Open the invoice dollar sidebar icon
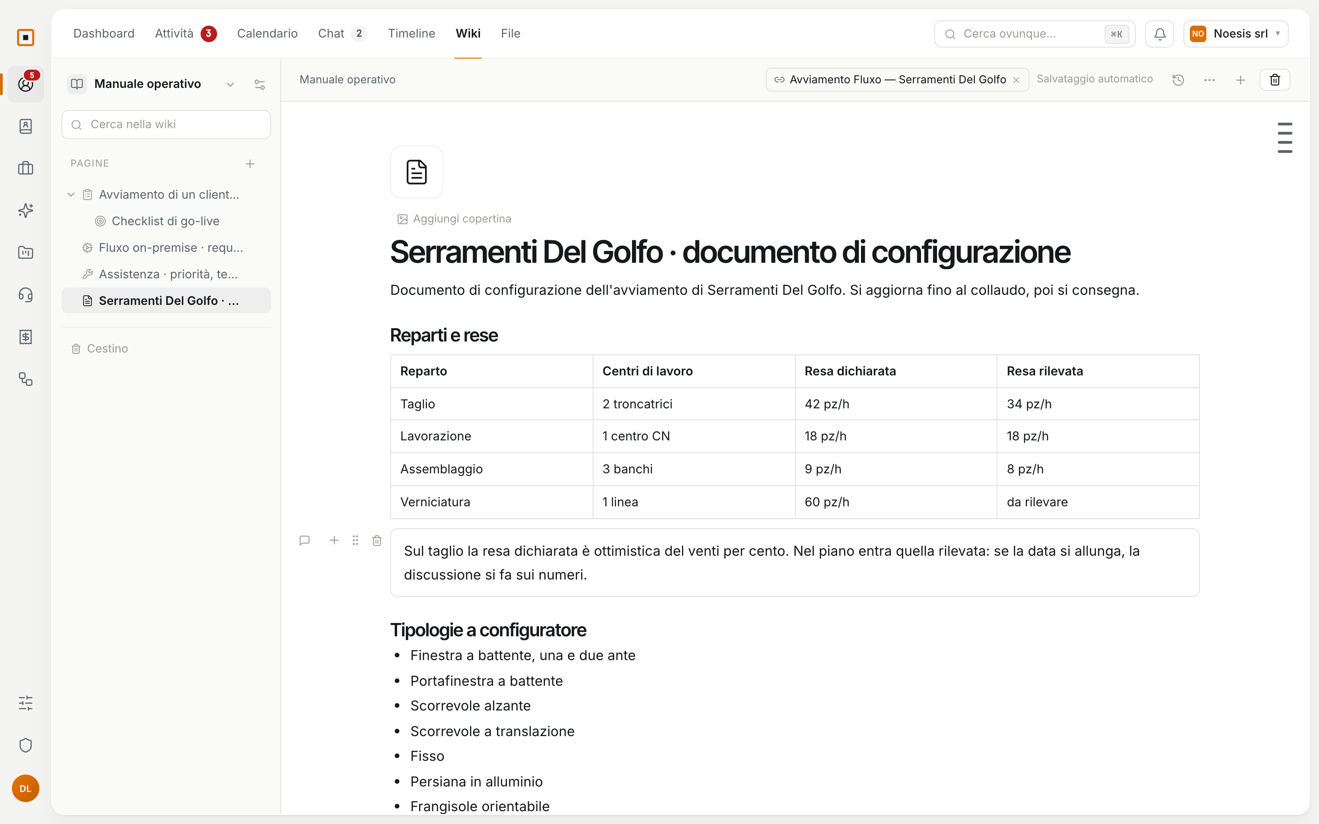This screenshot has height=824, width=1319. [26, 337]
